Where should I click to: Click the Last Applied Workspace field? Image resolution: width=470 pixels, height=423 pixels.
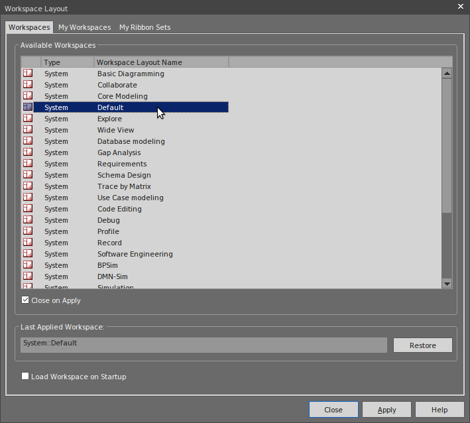click(x=204, y=345)
